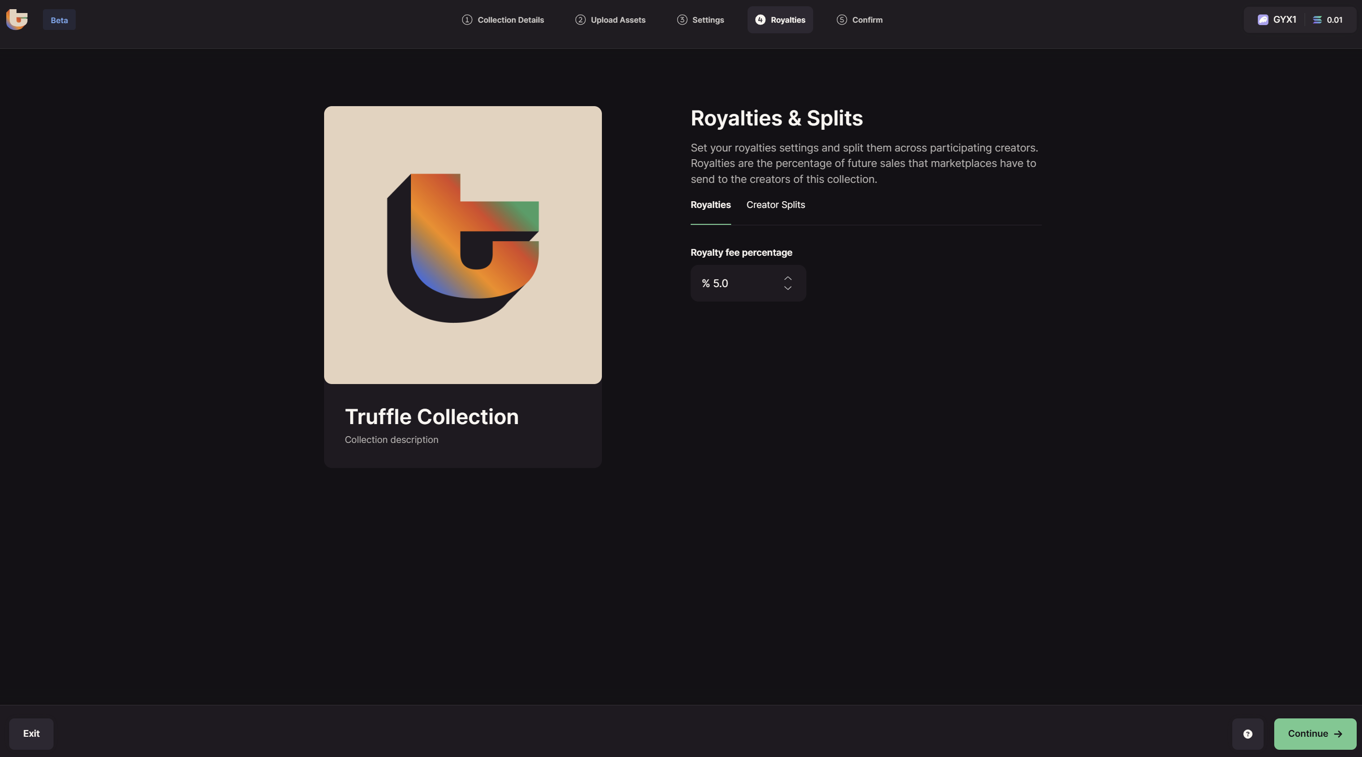Click the step 1 circle icon
The height and width of the screenshot is (757, 1362).
pyautogui.click(x=467, y=20)
